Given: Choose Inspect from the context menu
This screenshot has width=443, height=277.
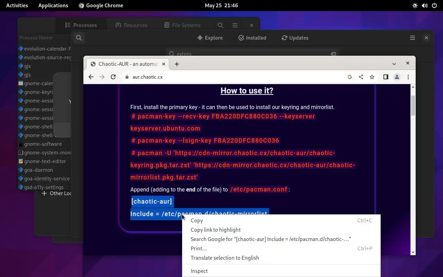Looking at the screenshot, I should pos(281,271).
